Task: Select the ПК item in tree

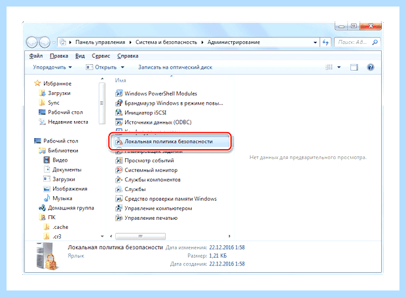Action: point(47,217)
